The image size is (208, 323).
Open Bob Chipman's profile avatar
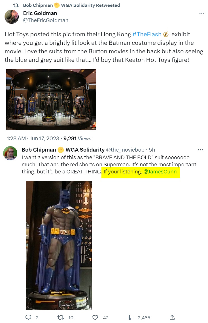click(x=10, y=154)
